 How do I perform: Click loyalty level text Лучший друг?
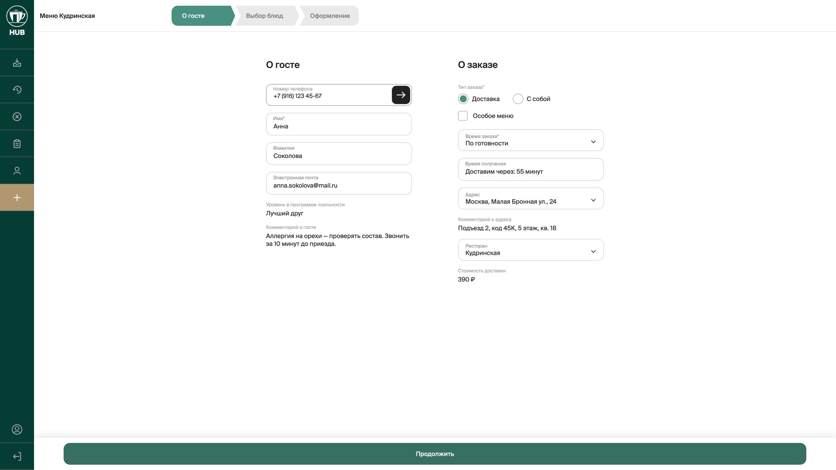coord(284,214)
